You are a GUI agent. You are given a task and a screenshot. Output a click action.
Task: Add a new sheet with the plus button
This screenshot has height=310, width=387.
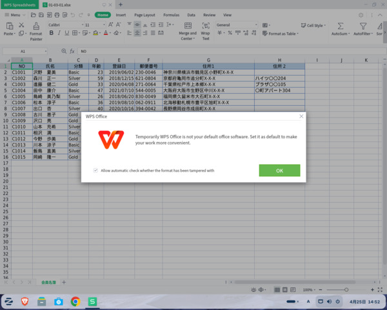click(64, 282)
